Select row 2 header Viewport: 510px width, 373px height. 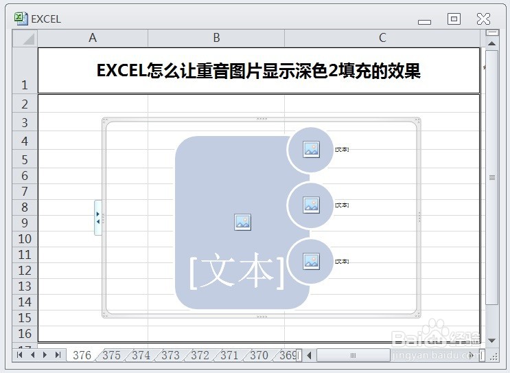tap(25, 104)
